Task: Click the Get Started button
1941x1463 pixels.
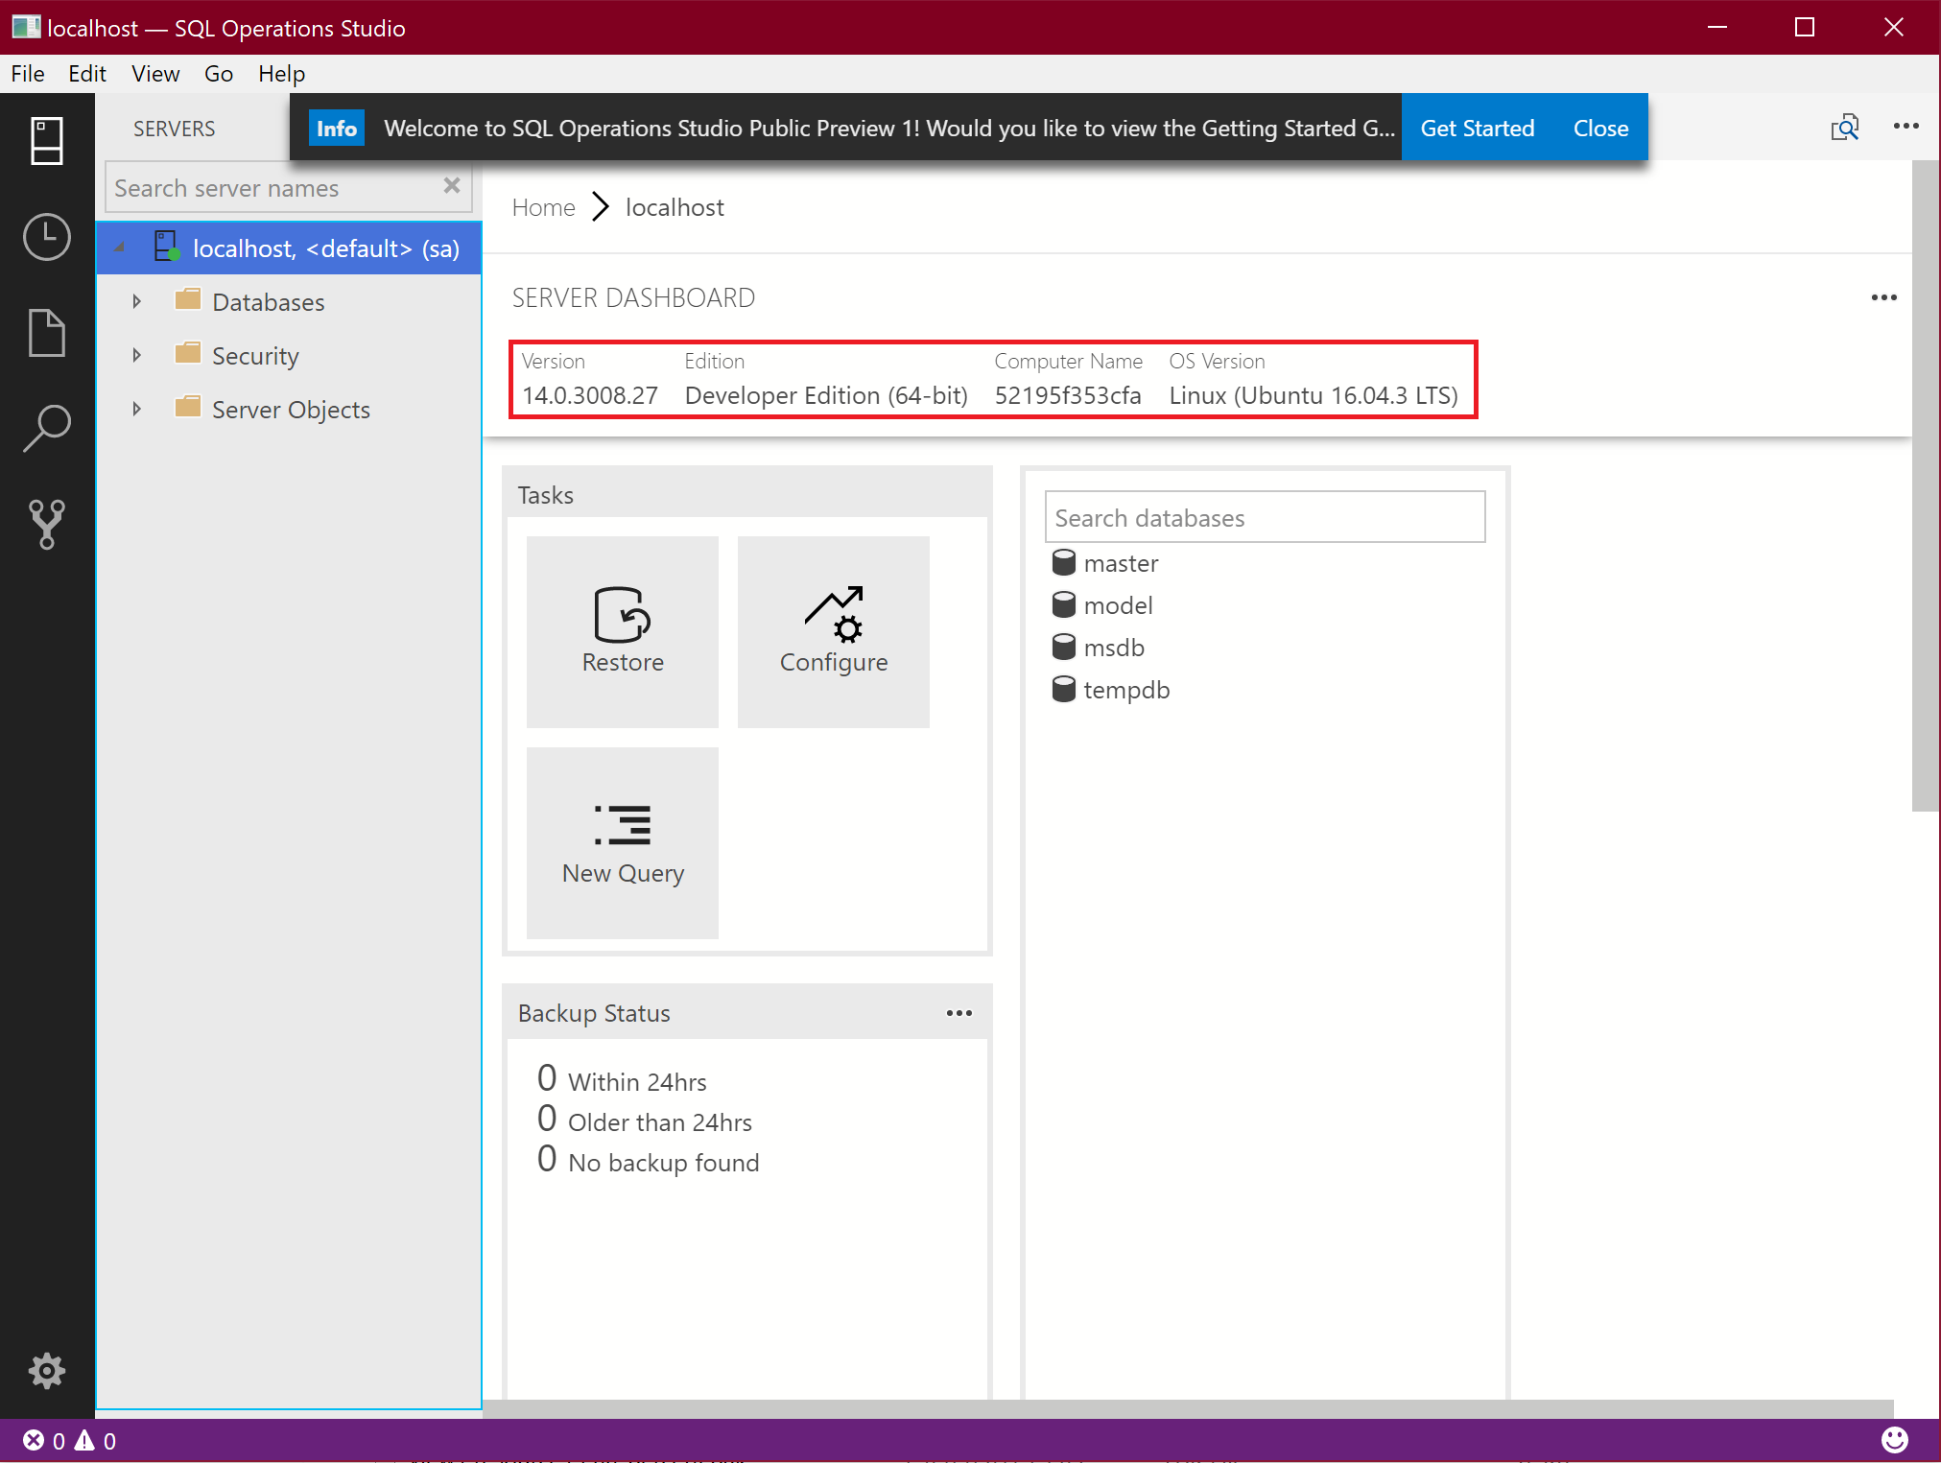Action: 1478,128
